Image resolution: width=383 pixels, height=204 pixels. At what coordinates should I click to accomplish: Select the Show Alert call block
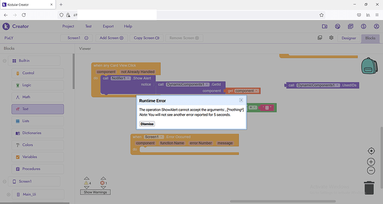[128, 84]
